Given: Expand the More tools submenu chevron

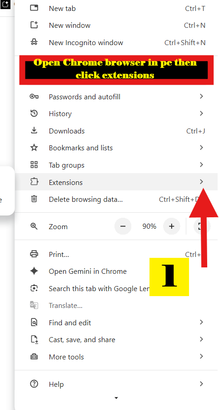Looking at the screenshot, I should tap(201, 356).
